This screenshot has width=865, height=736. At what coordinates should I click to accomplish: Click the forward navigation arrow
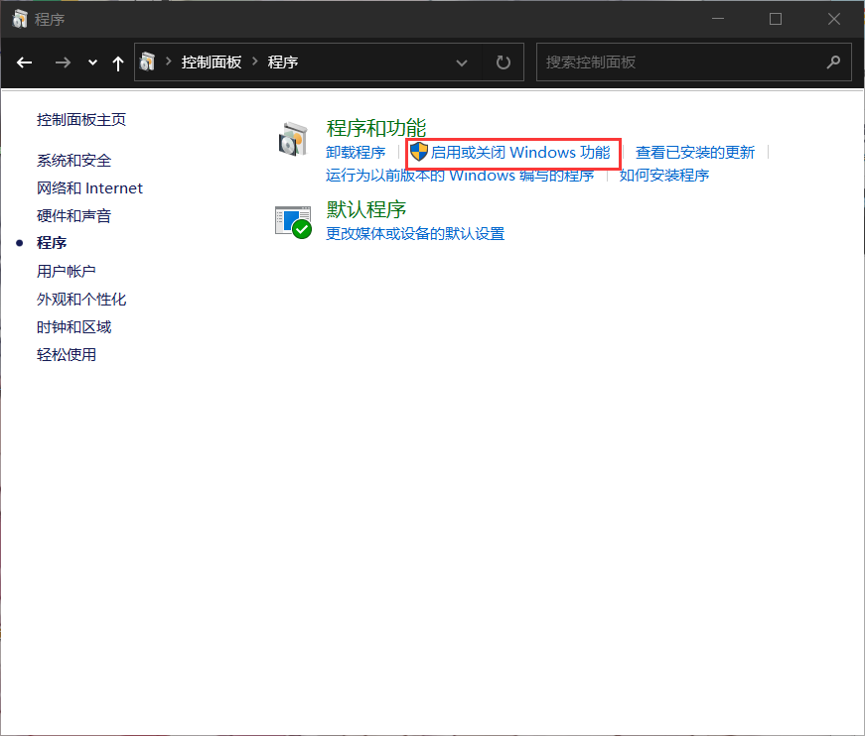point(63,62)
